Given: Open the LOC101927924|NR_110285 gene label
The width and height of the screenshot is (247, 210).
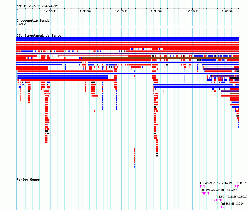Looking at the screenshot, I should click(219, 190).
